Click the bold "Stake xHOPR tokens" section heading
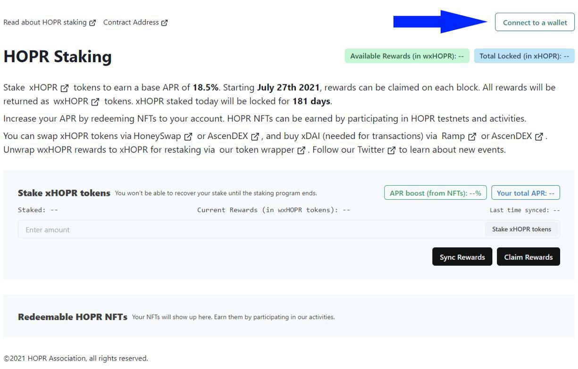Viewport: 578px width, 369px height. coord(64,193)
